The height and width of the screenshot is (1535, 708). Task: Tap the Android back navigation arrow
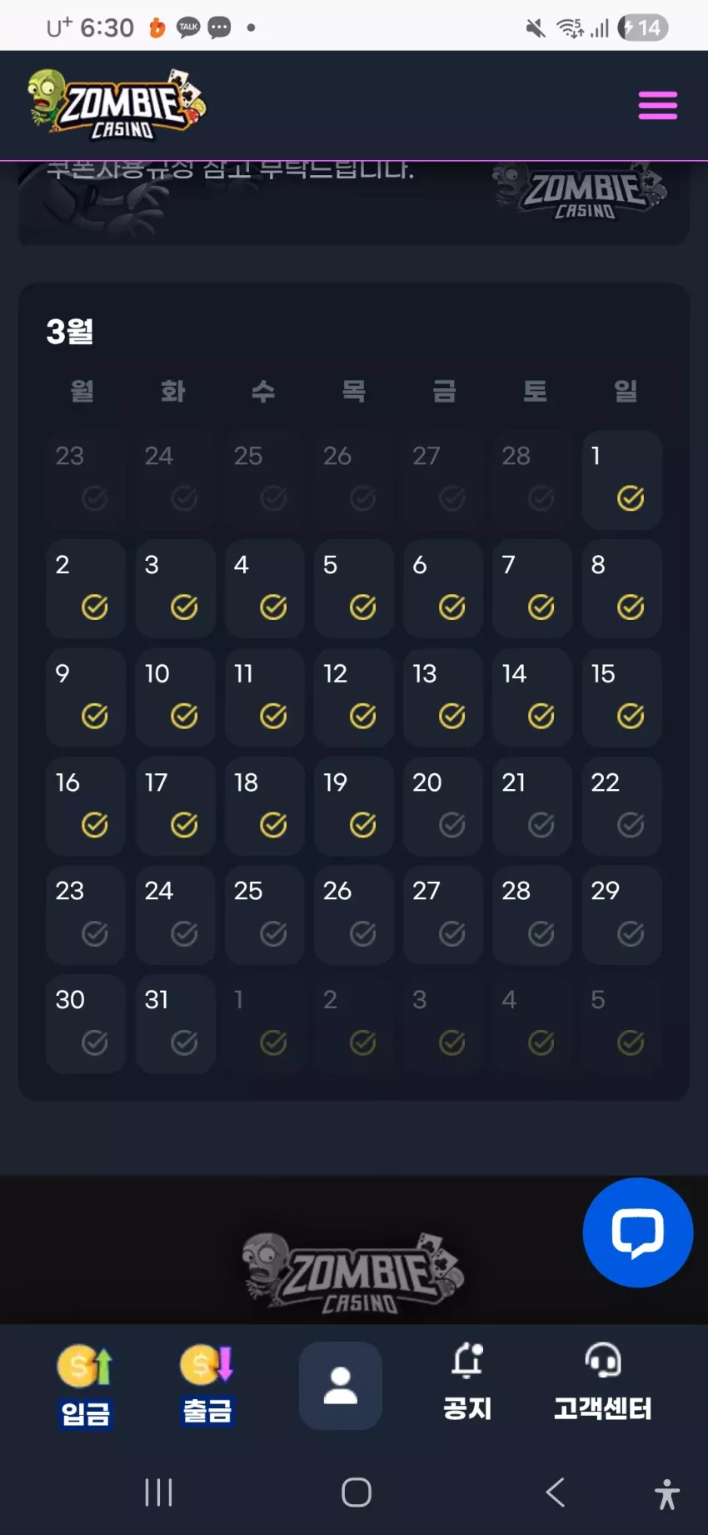(556, 1492)
